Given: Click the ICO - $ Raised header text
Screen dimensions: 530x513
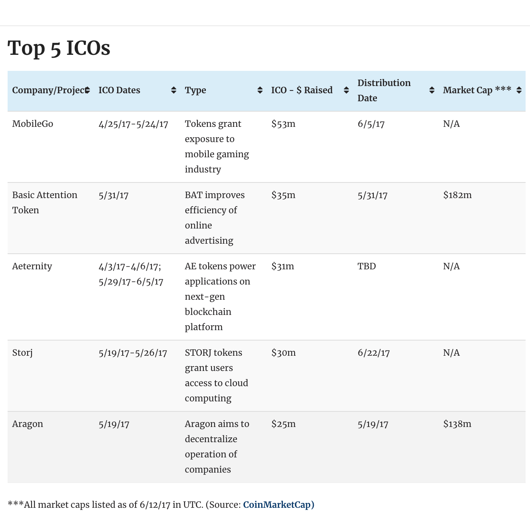Looking at the screenshot, I should 302,90.
